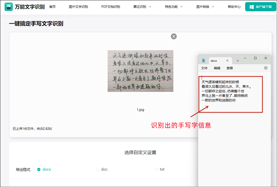Viewport: 277px width, 187px height.
Task: Add a new Notepad tab with plus
Action: pos(237,60)
